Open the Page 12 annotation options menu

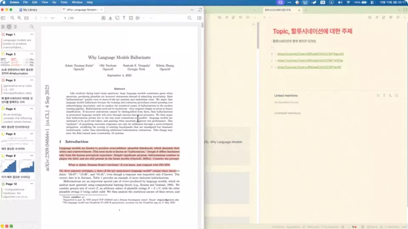(x=32, y=184)
